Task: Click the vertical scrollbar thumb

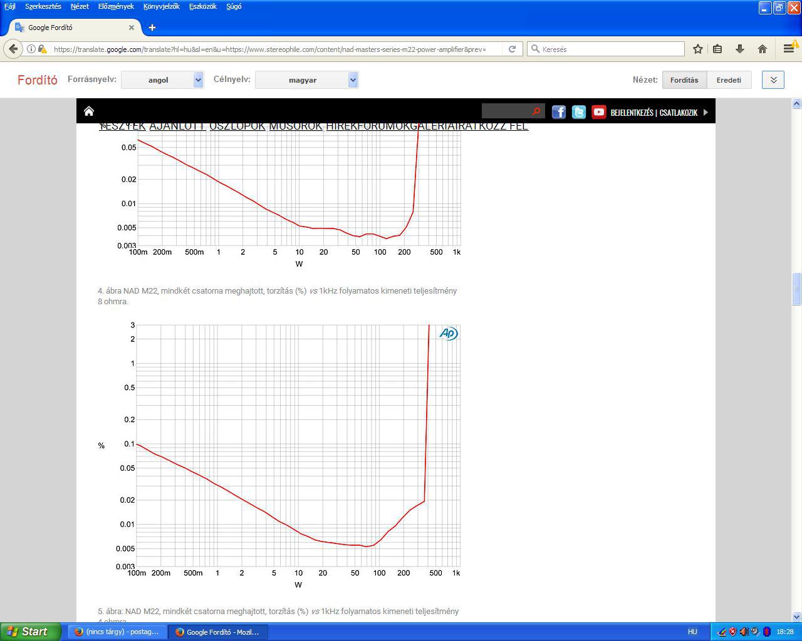Action: [x=797, y=289]
